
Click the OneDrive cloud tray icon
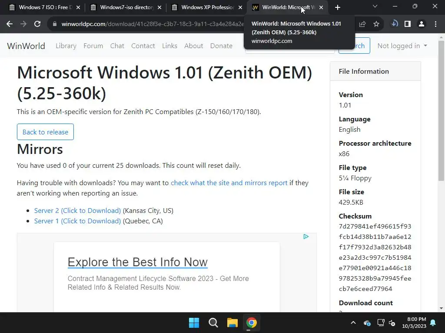click(367, 323)
